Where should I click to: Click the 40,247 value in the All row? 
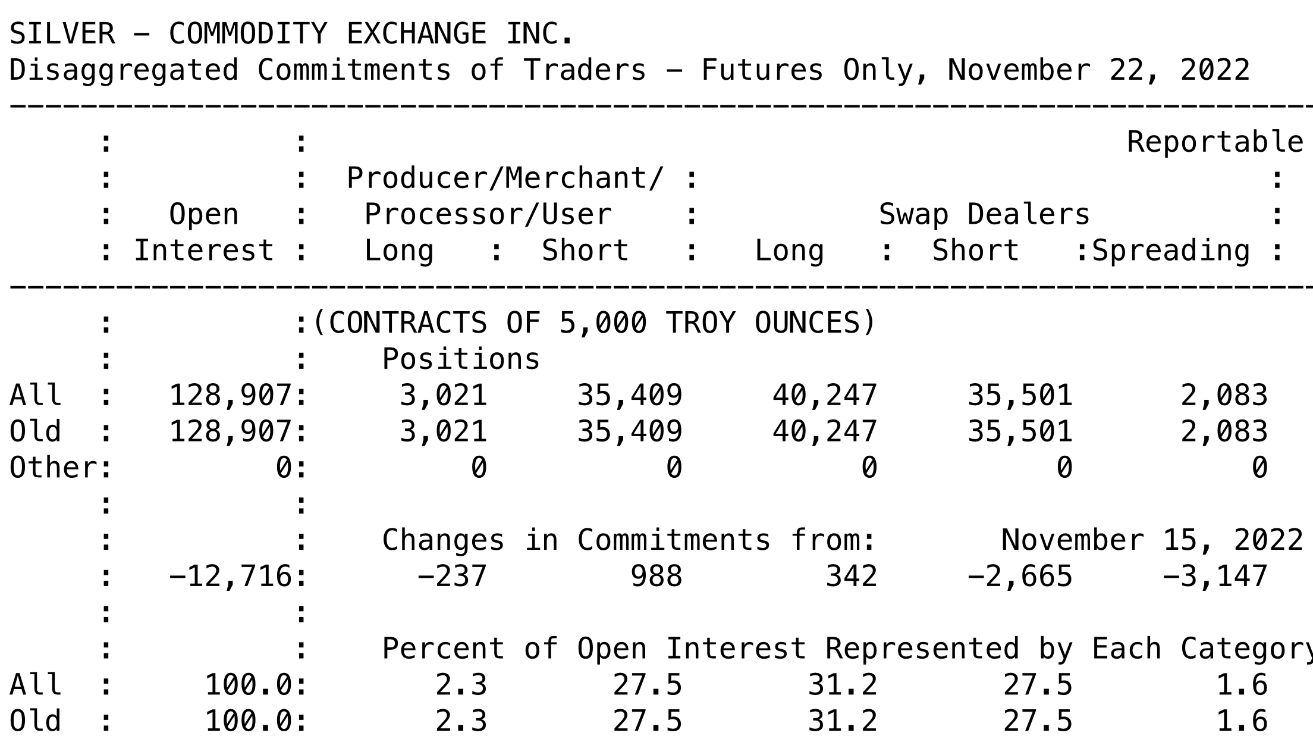(x=825, y=396)
